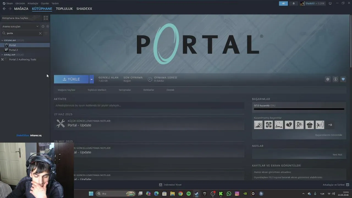The width and height of the screenshot is (352, 198).
Task: Click the activity comment input field
Action: pyautogui.click(x=149, y=105)
